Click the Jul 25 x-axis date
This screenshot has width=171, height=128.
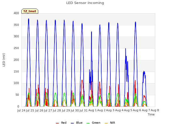(30, 110)
